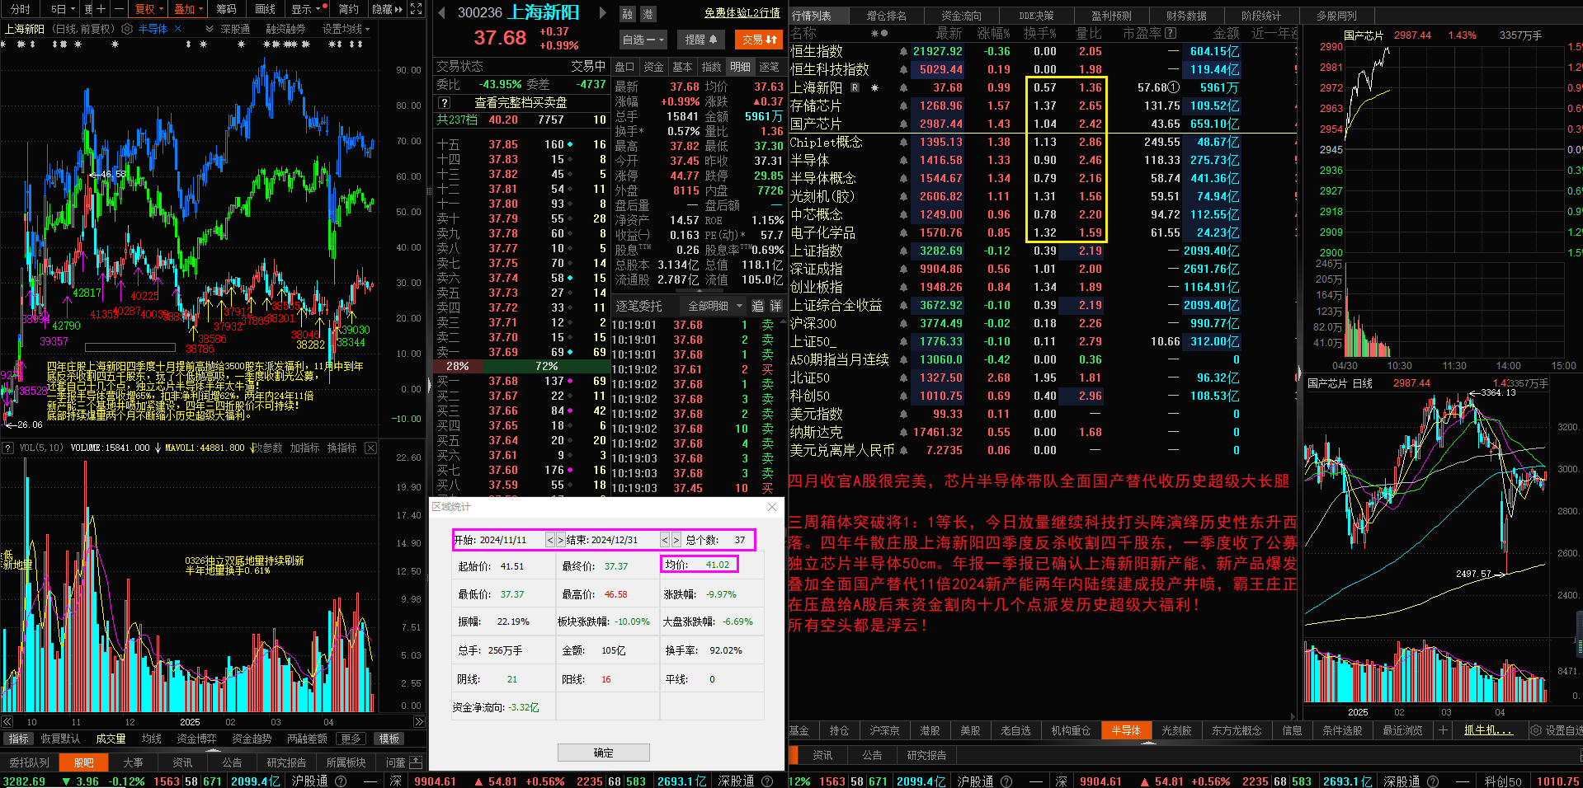Open the 显示 display dropdown
The height and width of the screenshot is (788, 1583).
[x=305, y=9]
